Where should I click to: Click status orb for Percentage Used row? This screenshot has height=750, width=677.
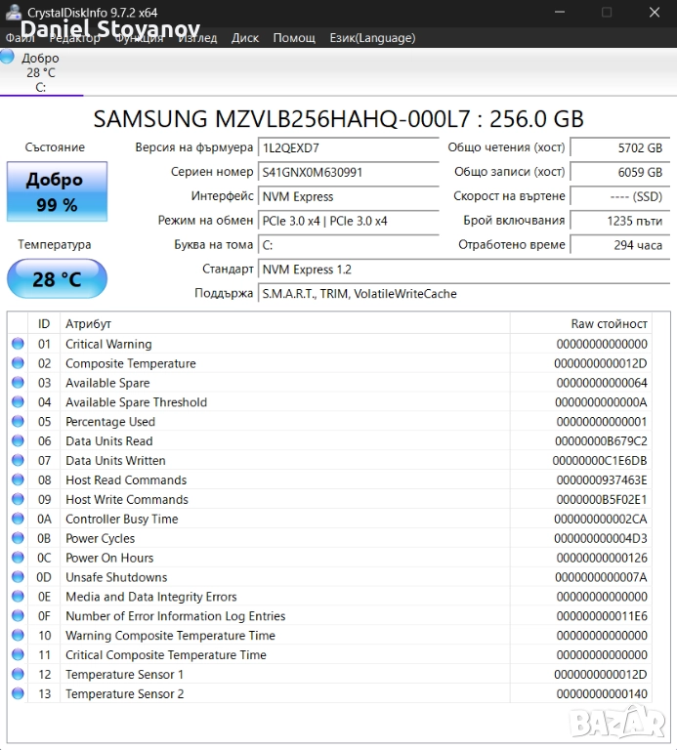pos(18,421)
